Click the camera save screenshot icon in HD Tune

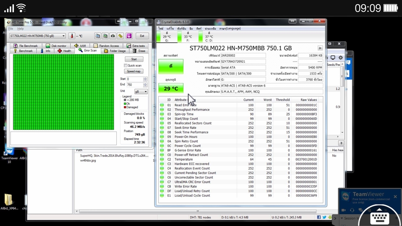[x=113, y=36]
